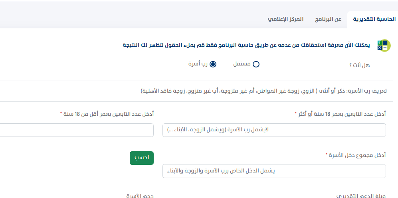The image size is (398, 198).
Task: Click the total family income input field
Action: coord(274,171)
